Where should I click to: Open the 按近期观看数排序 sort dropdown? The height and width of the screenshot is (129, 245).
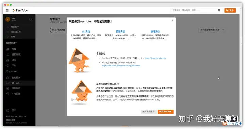tap(212, 30)
